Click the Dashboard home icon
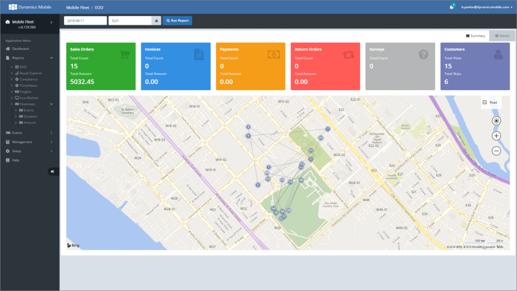This screenshot has width=517, height=291. [8, 49]
